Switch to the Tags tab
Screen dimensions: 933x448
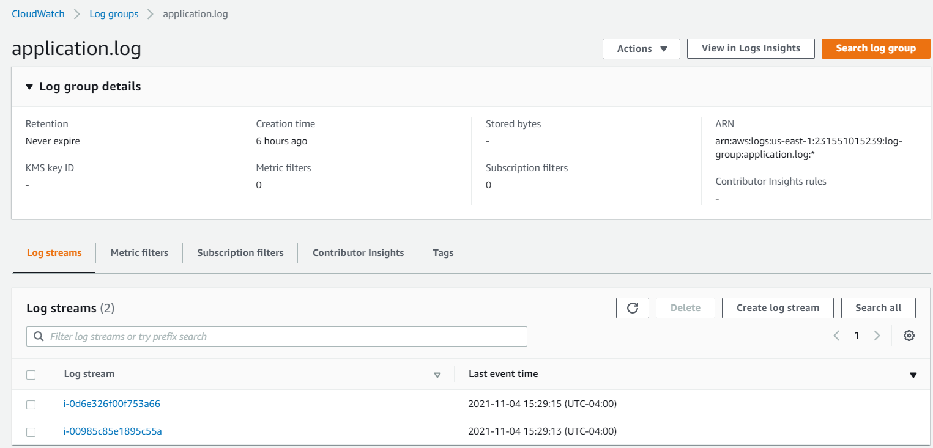(443, 253)
